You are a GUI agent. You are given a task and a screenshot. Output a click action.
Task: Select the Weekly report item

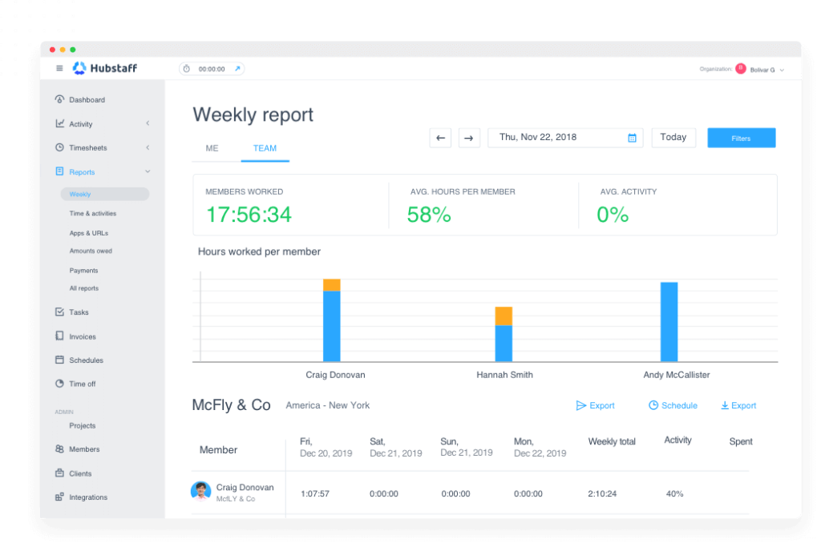click(105, 194)
